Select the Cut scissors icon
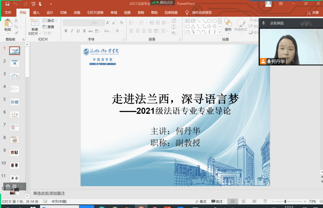The image size is (323, 208). pos(16,21)
